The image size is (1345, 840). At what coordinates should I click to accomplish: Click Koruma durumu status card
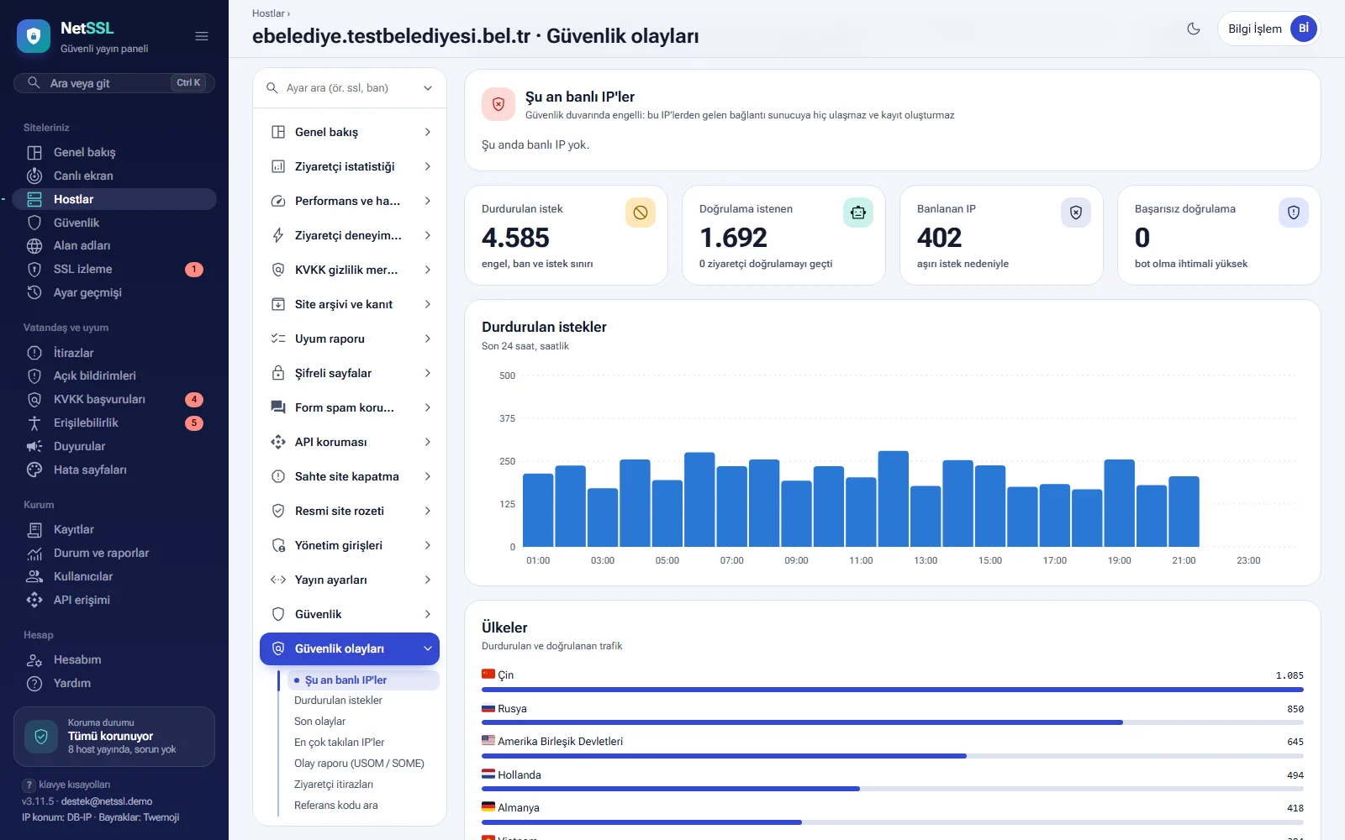point(114,737)
